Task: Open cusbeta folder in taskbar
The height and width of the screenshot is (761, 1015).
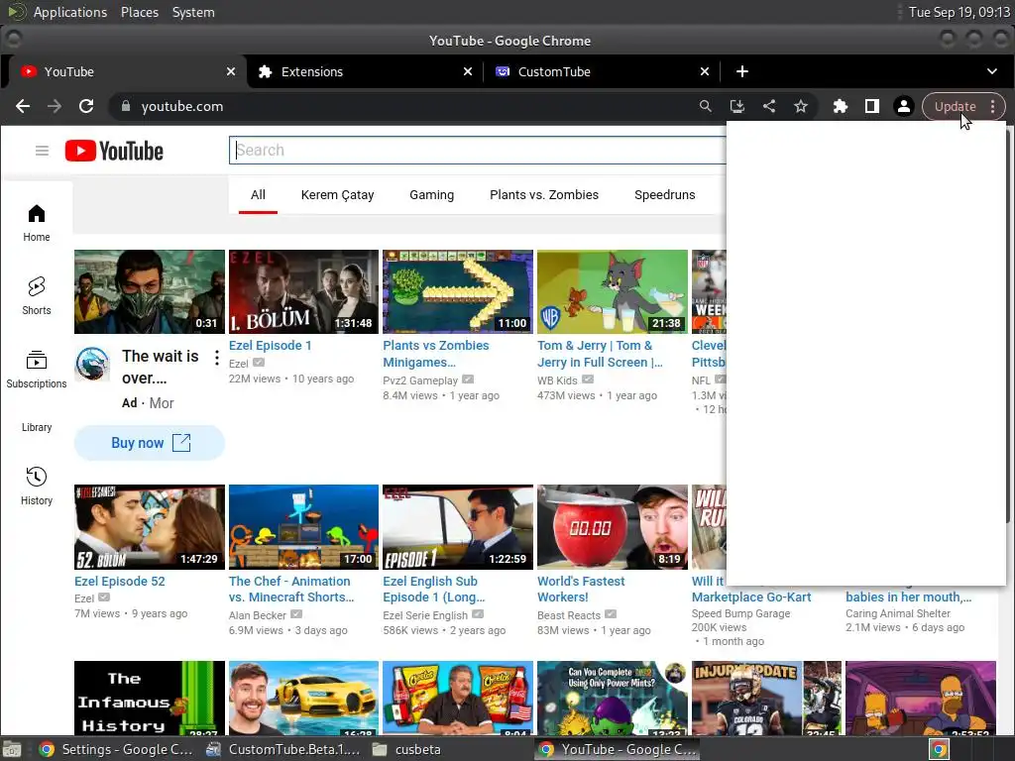Action: (x=407, y=749)
